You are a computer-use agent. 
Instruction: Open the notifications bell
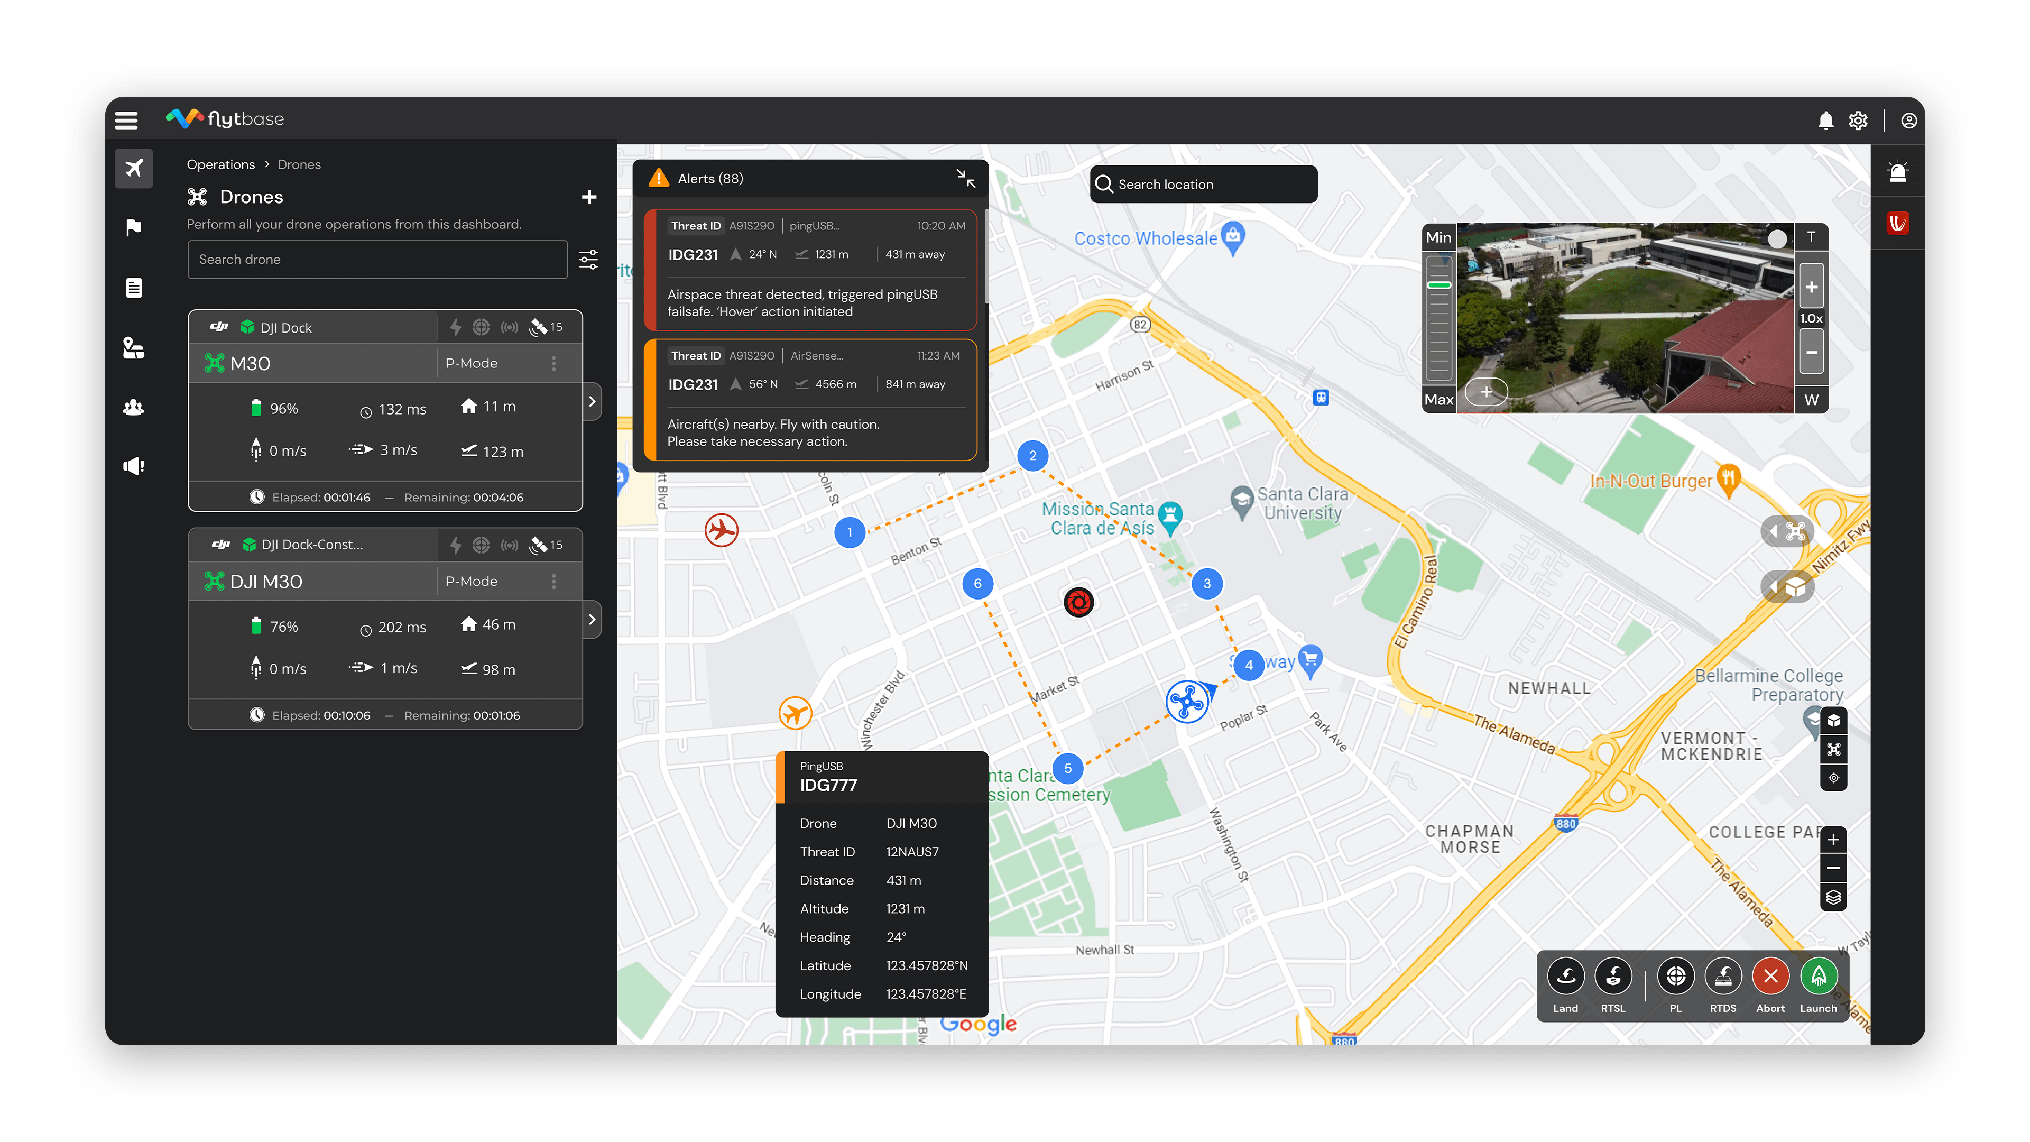[1825, 121]
